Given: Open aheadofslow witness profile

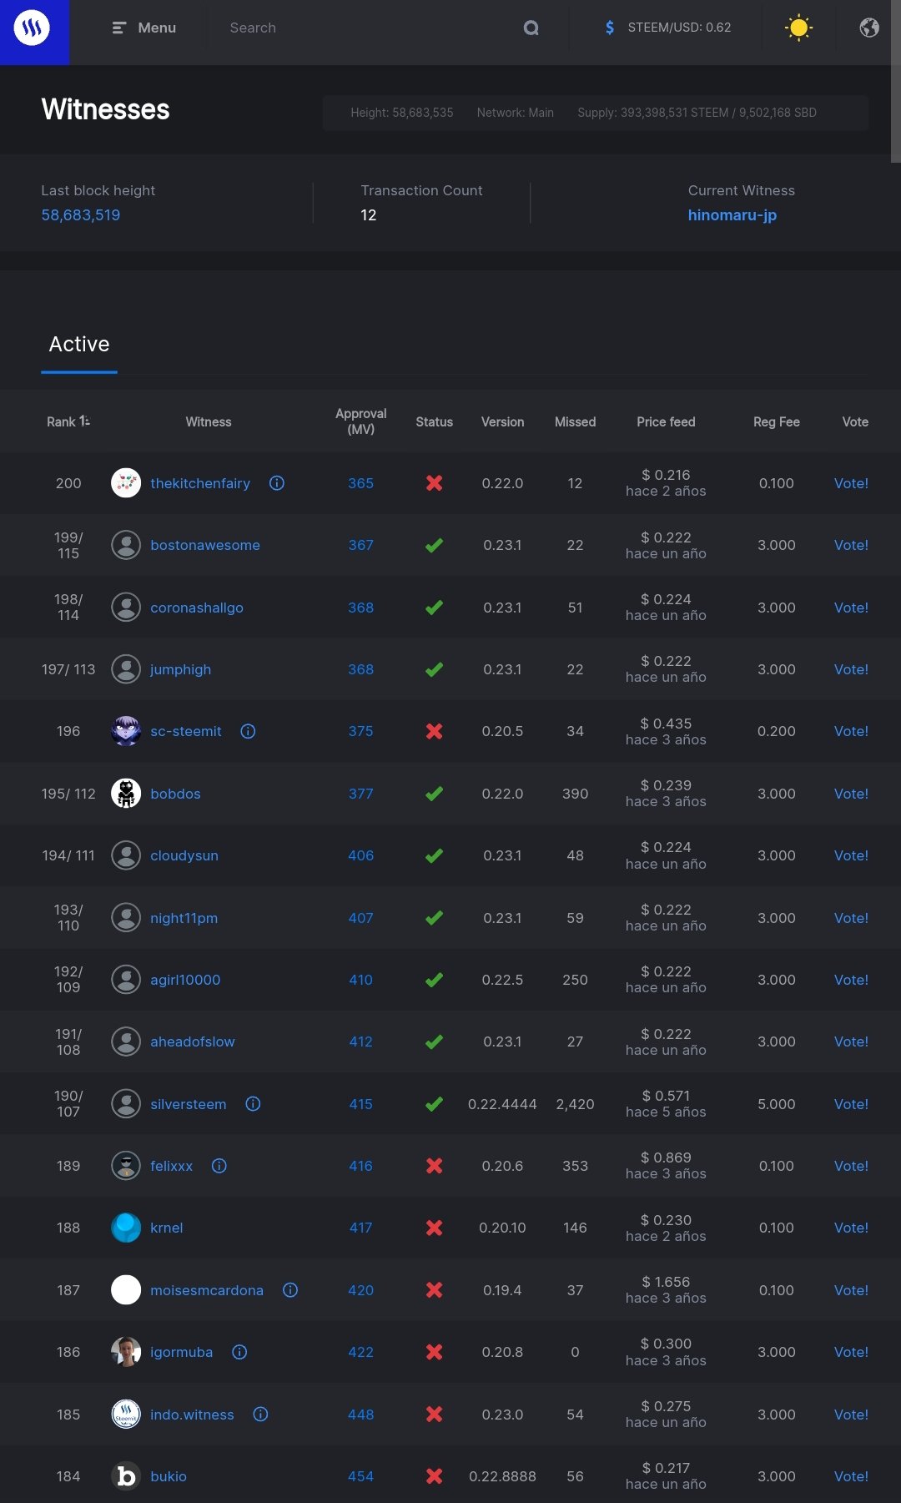Looking at the screenshot, I should point(193,1042).
